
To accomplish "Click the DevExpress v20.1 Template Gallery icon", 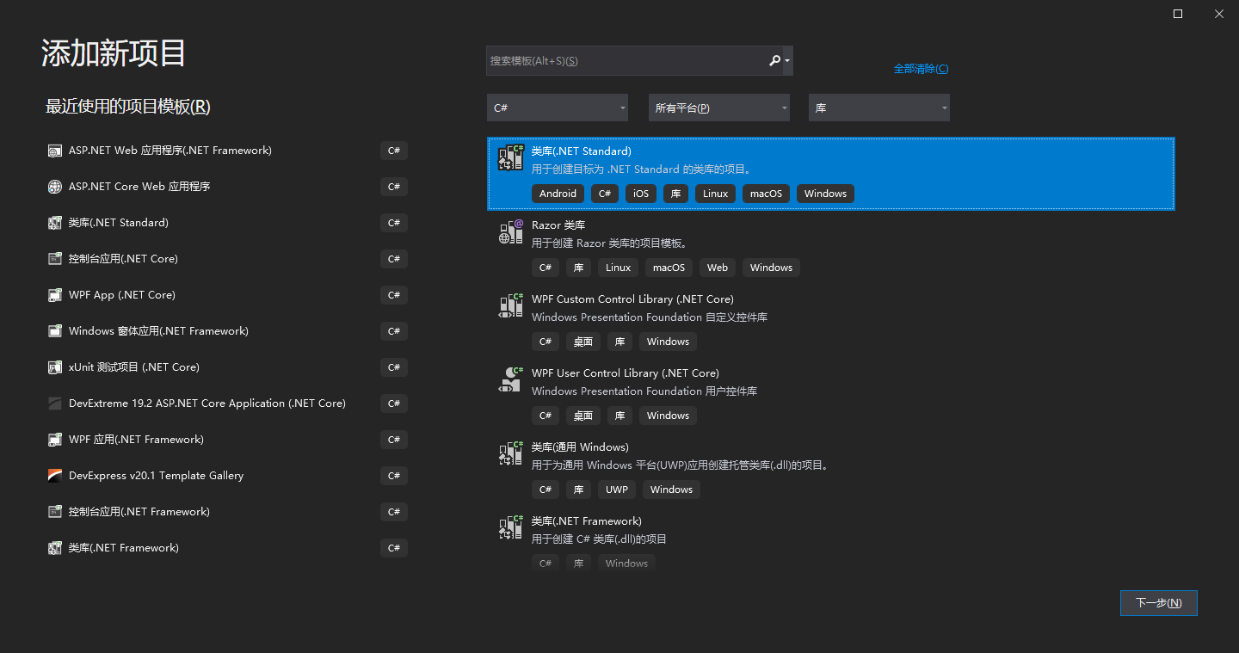I will (x=55, y=476).
